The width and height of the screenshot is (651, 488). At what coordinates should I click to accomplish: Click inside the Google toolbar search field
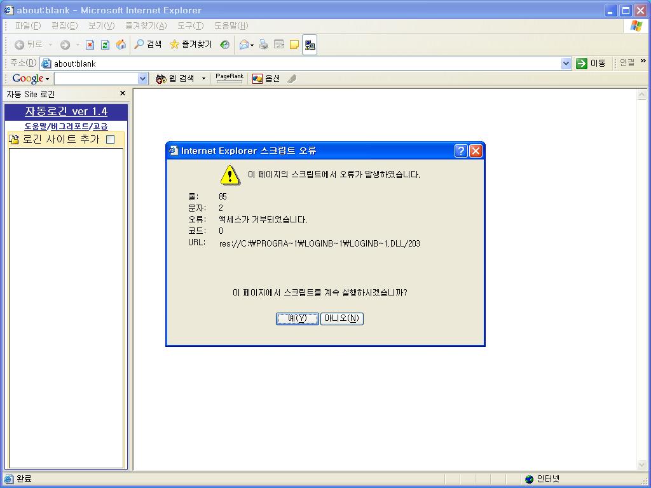(95, 79)
